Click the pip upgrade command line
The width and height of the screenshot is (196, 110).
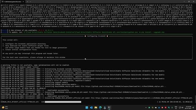[94, 32]
